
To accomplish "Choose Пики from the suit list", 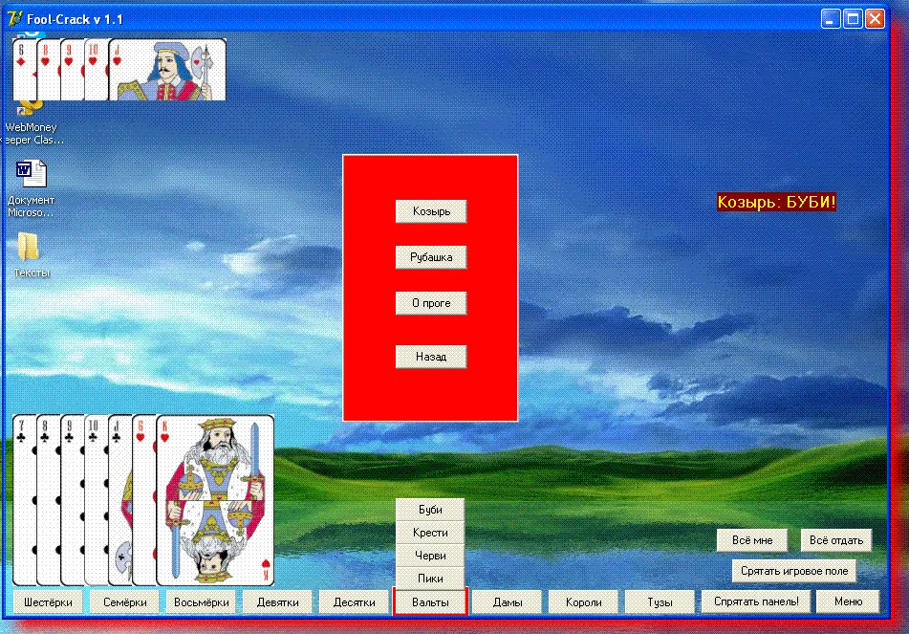I will point(430,579).
